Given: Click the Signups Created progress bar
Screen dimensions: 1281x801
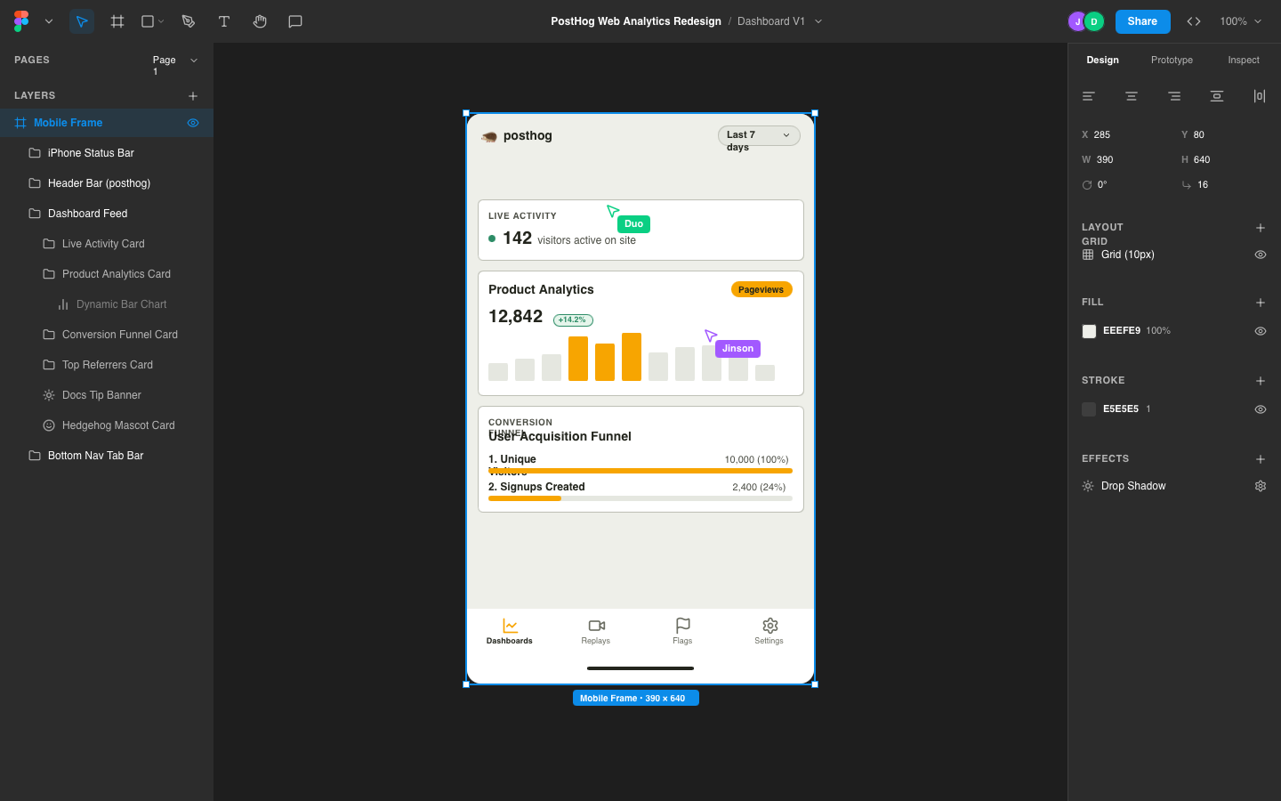Looking at the screenshot, I should (x=640, y=498).
